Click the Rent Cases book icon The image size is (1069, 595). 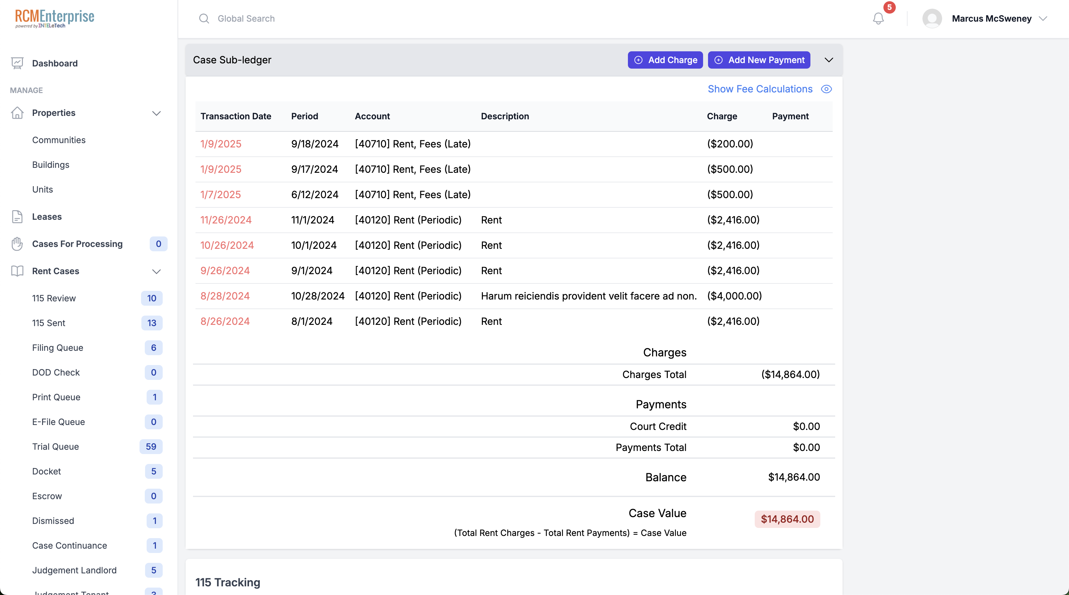[x=17, y=271]
